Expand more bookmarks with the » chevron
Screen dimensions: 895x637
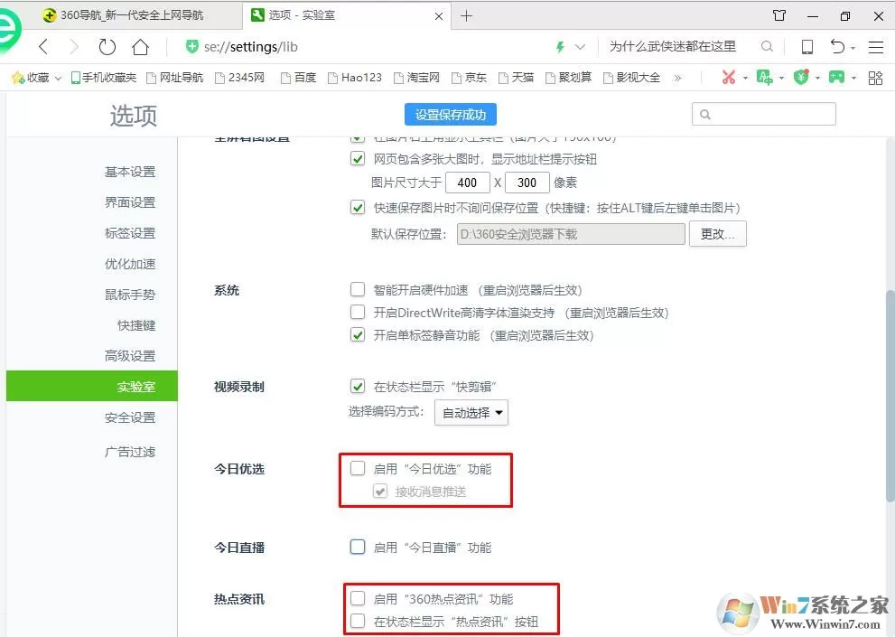point(677,78)
